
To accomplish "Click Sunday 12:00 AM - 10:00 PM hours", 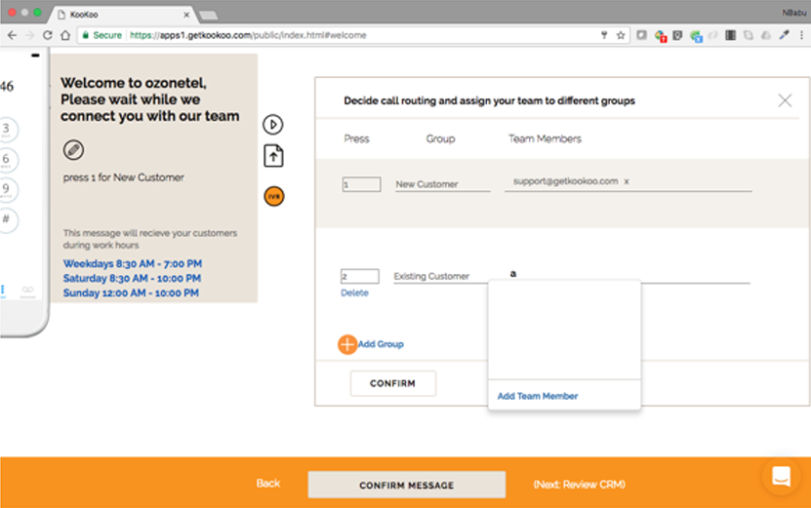I will click(131, 293).
